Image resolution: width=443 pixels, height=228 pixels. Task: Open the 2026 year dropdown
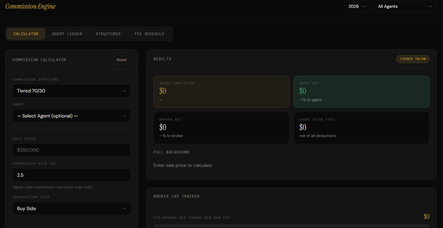(x=357, y=6)
